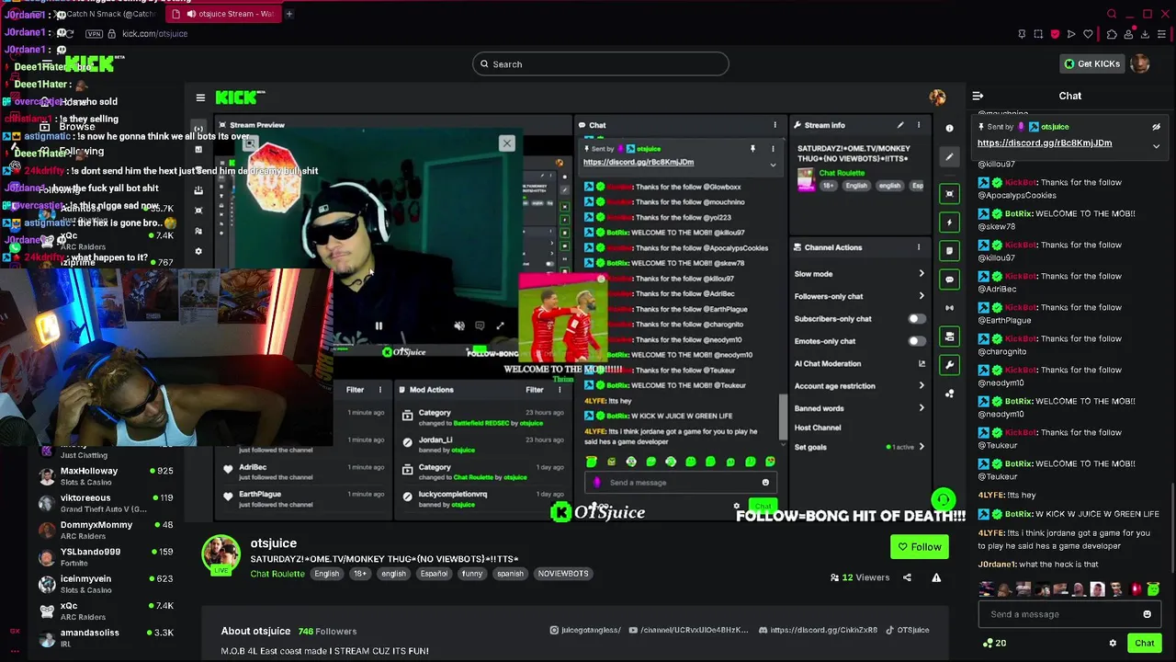The image size is (1176, 662).
Task: Open the pinned discord.gg/rBc8KmjJDm link in right chat
Action: tap(1045, 143)
